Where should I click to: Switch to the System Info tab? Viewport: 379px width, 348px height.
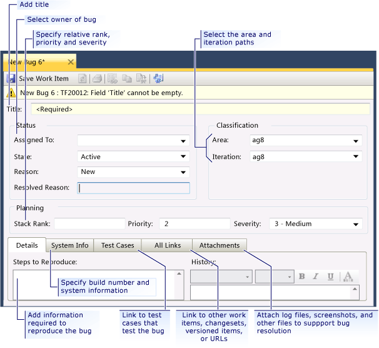(69, 245)
